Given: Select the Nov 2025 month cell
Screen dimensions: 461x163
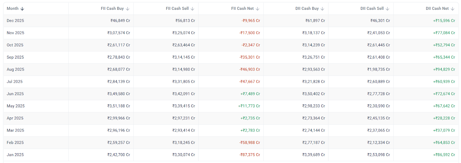Looking at the screenshot, I should tap(16, 33).
